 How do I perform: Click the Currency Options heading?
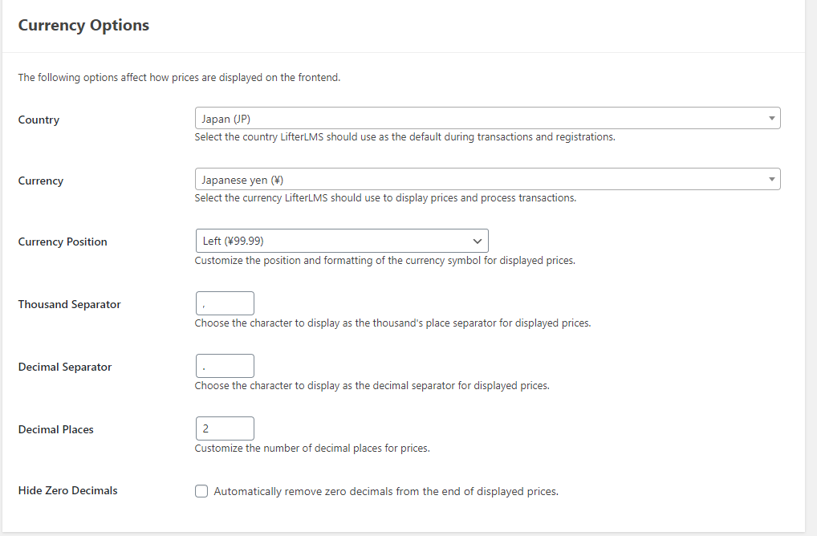point(83,25)
